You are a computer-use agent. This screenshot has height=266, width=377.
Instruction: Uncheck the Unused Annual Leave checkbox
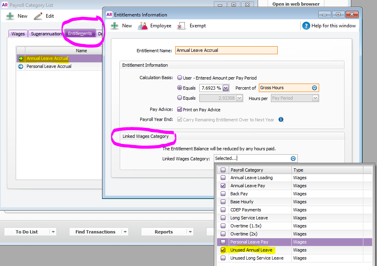(223, 250)
